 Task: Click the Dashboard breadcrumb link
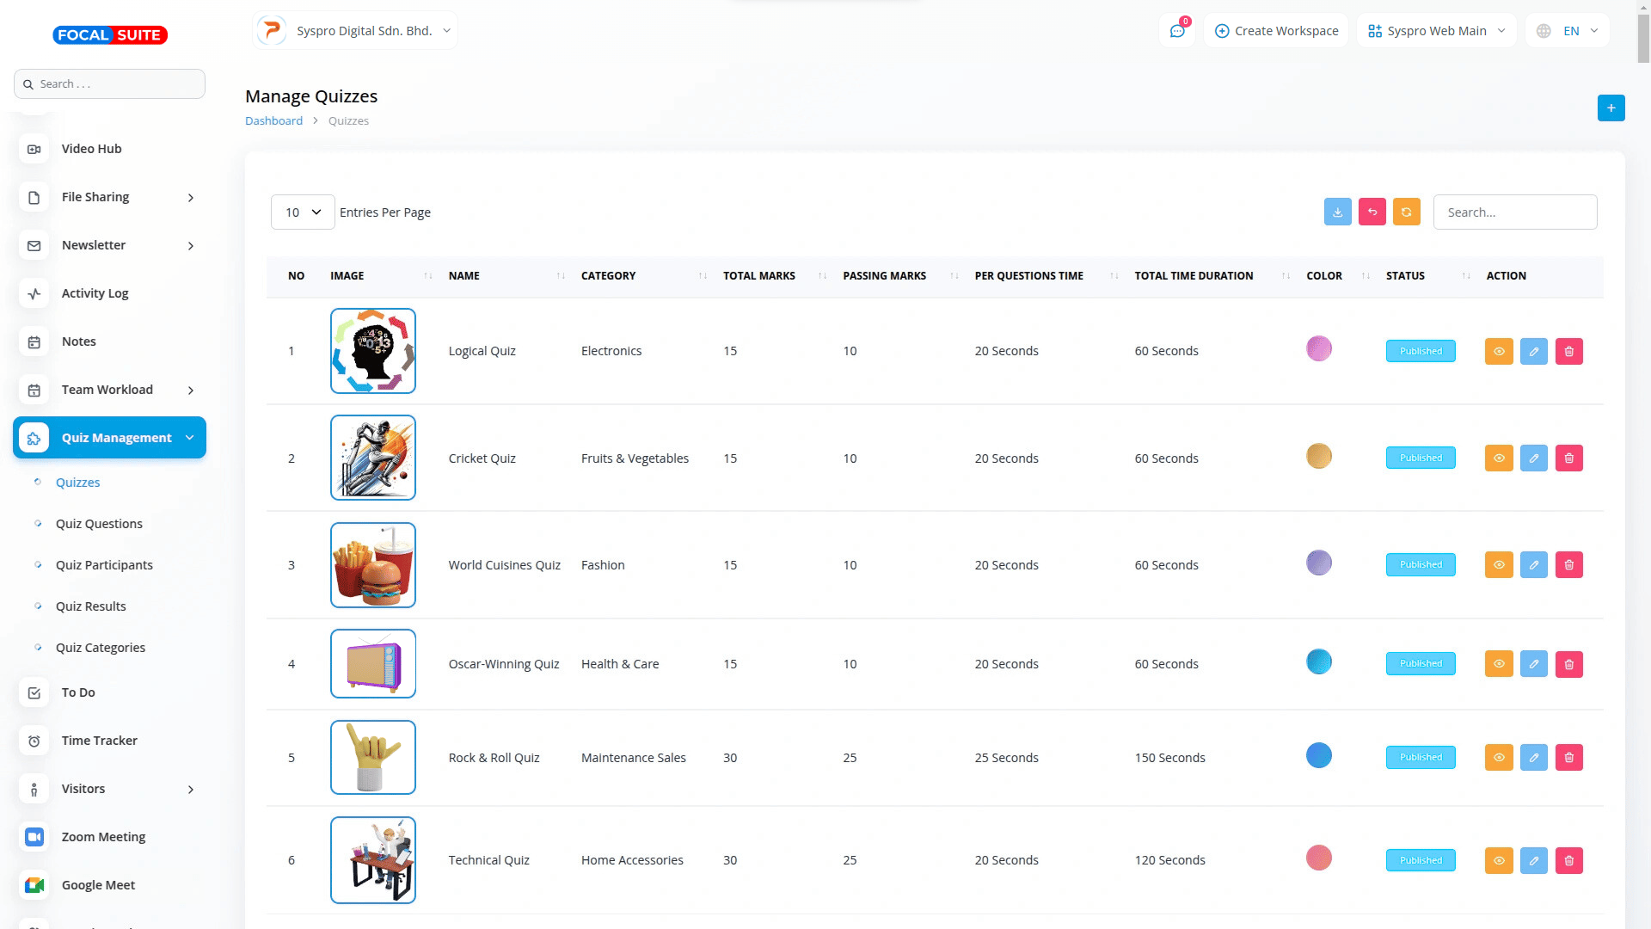[x=273, y=120]
